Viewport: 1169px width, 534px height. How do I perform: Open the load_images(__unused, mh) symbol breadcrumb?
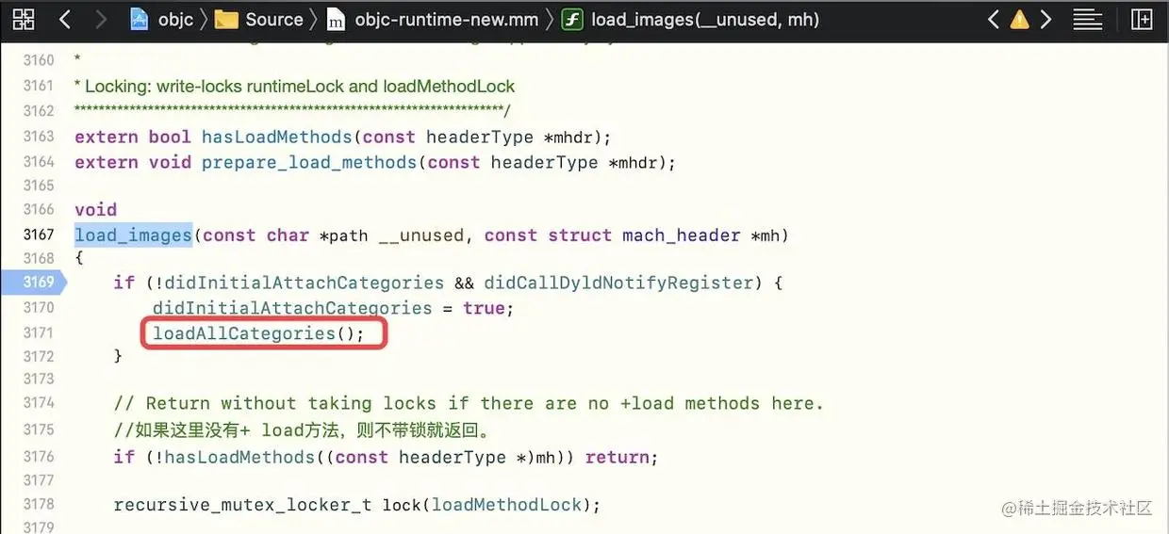click(x=705, y=20)
